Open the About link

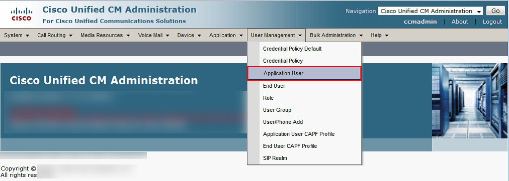pos(460,22)
